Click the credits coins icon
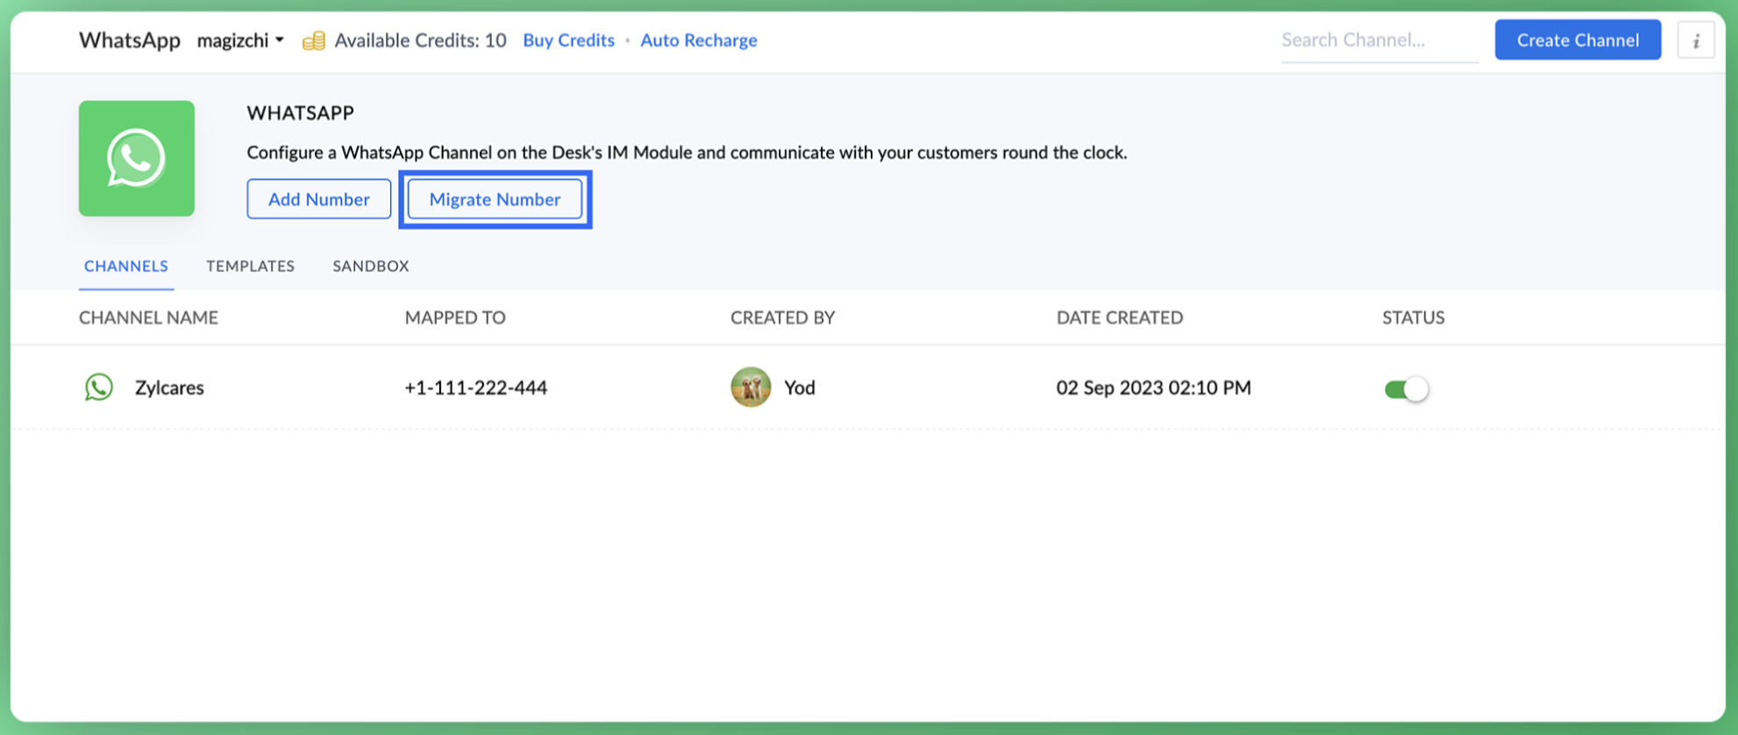 pyautogui.click(x=314, y=40)
